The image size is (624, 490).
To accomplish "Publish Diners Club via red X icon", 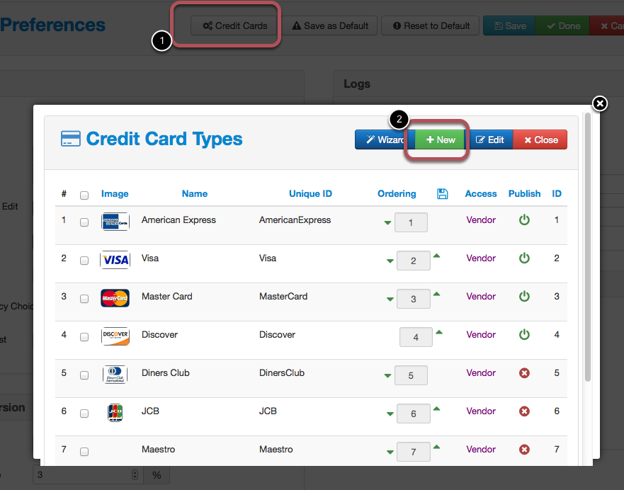I will [x=524, y=373].
